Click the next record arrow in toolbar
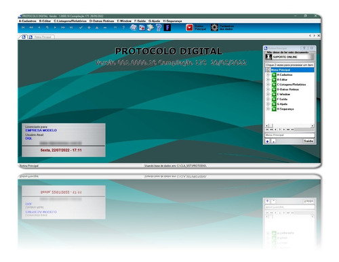Image resolution: width=339 pixels, height=262 pixels. tap(55, 28)
